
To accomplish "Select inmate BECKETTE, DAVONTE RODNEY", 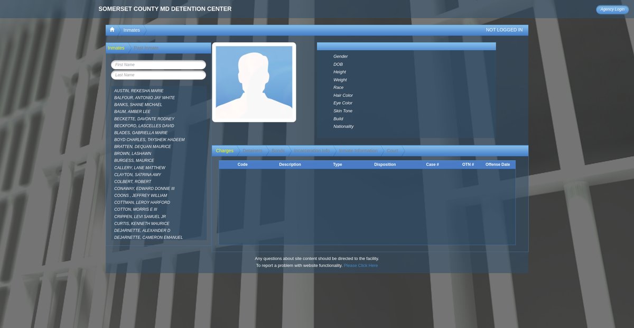I will click(144, 119).
